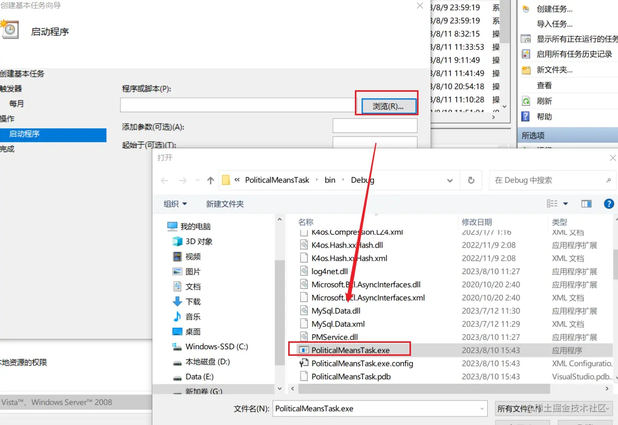This screenshot has width=618, height=425.
Task: Select 每月 step in wizard sidebar
Action: (x=17, y=104)
